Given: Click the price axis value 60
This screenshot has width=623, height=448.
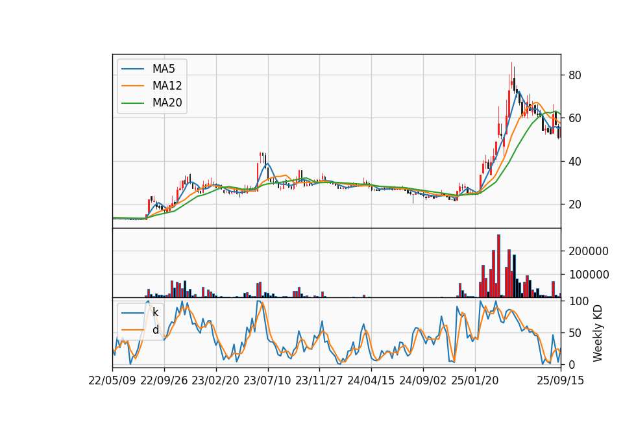Looking at the screenshot, I should 574,118.
